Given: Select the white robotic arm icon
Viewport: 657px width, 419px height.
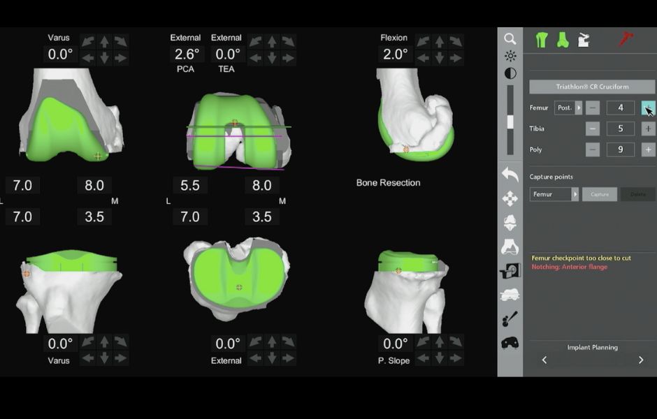Looking at the screenshot, I should (584, 40).
